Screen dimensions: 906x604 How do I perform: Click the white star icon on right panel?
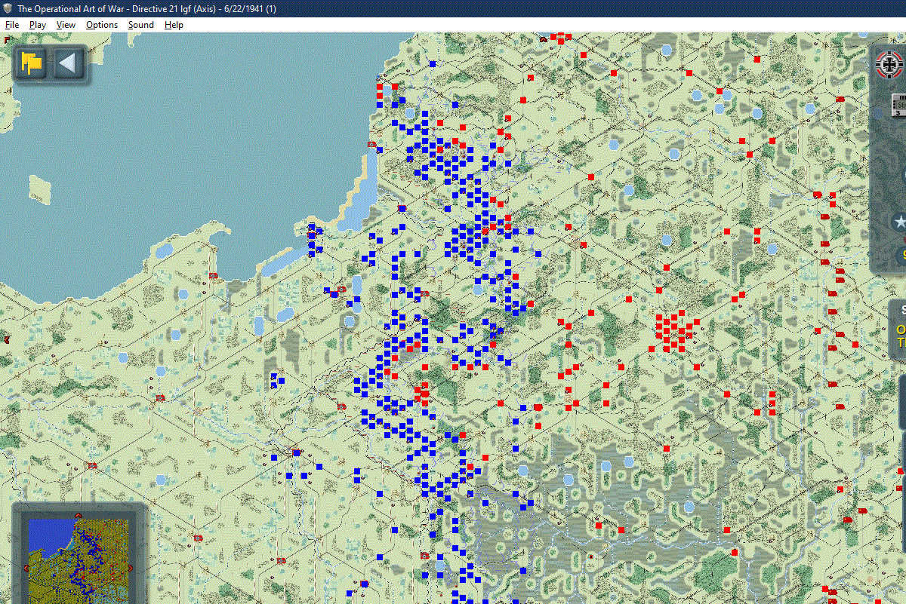[x=898, y=222]
